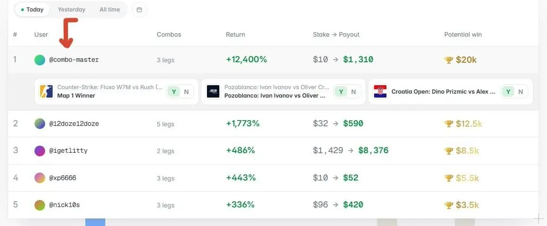Image resolution: width=547 pixels, height=226 pixels.
Task: Click the Return column header
Action: tap(236, 35)
